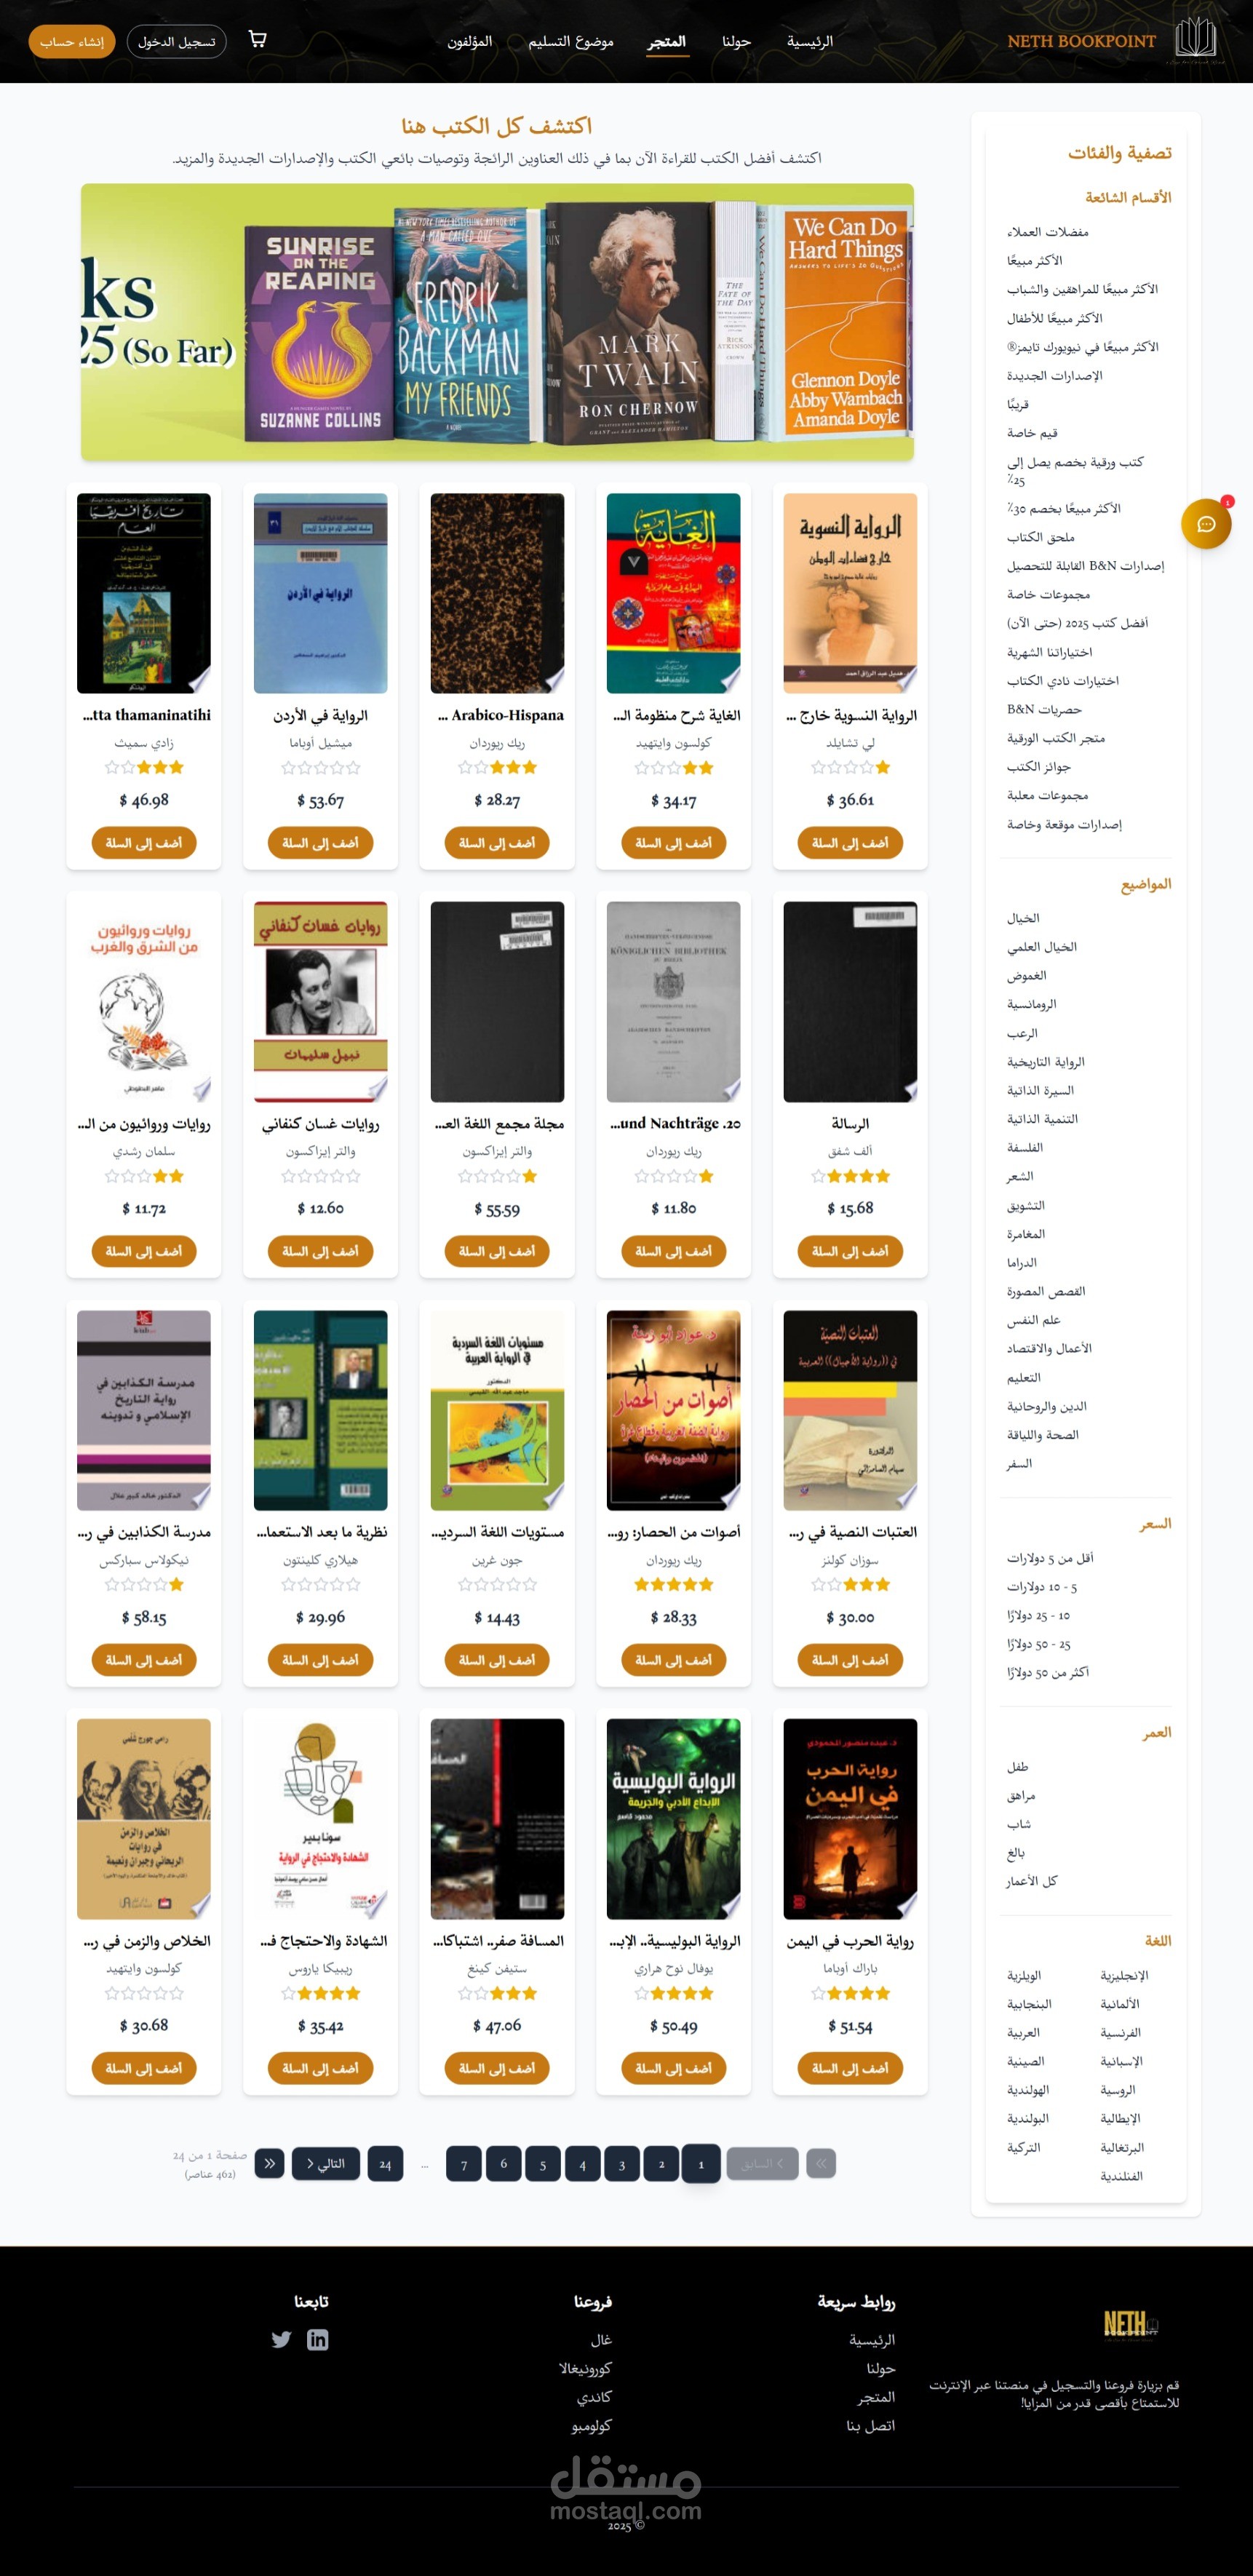Open the shopping cart icon in header

pyautogui.click(x=257, y=40)
